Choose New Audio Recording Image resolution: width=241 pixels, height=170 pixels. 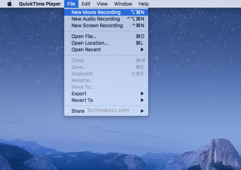click(96, 19)
